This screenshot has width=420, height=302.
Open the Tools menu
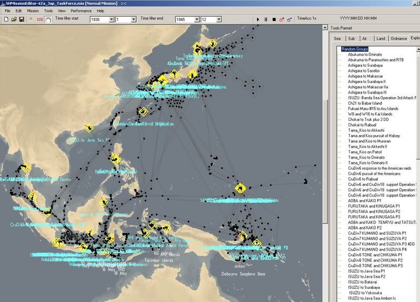pyautogui.click(x=48, y=11)
